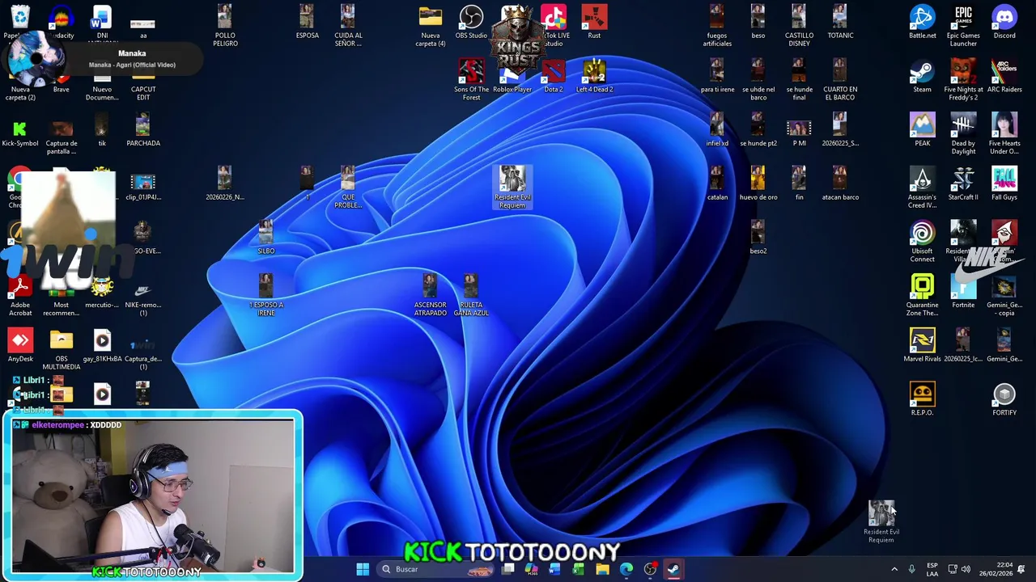Open the StarCraft II shortcut

point(963,184)
